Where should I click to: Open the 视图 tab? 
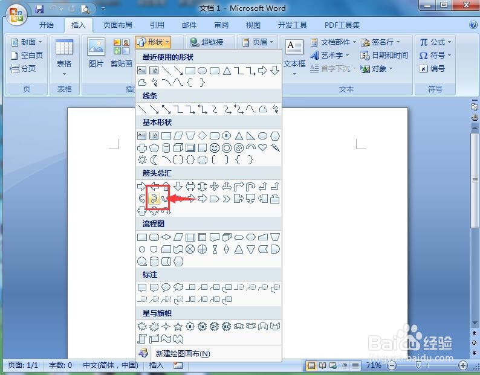coord(253,25)
